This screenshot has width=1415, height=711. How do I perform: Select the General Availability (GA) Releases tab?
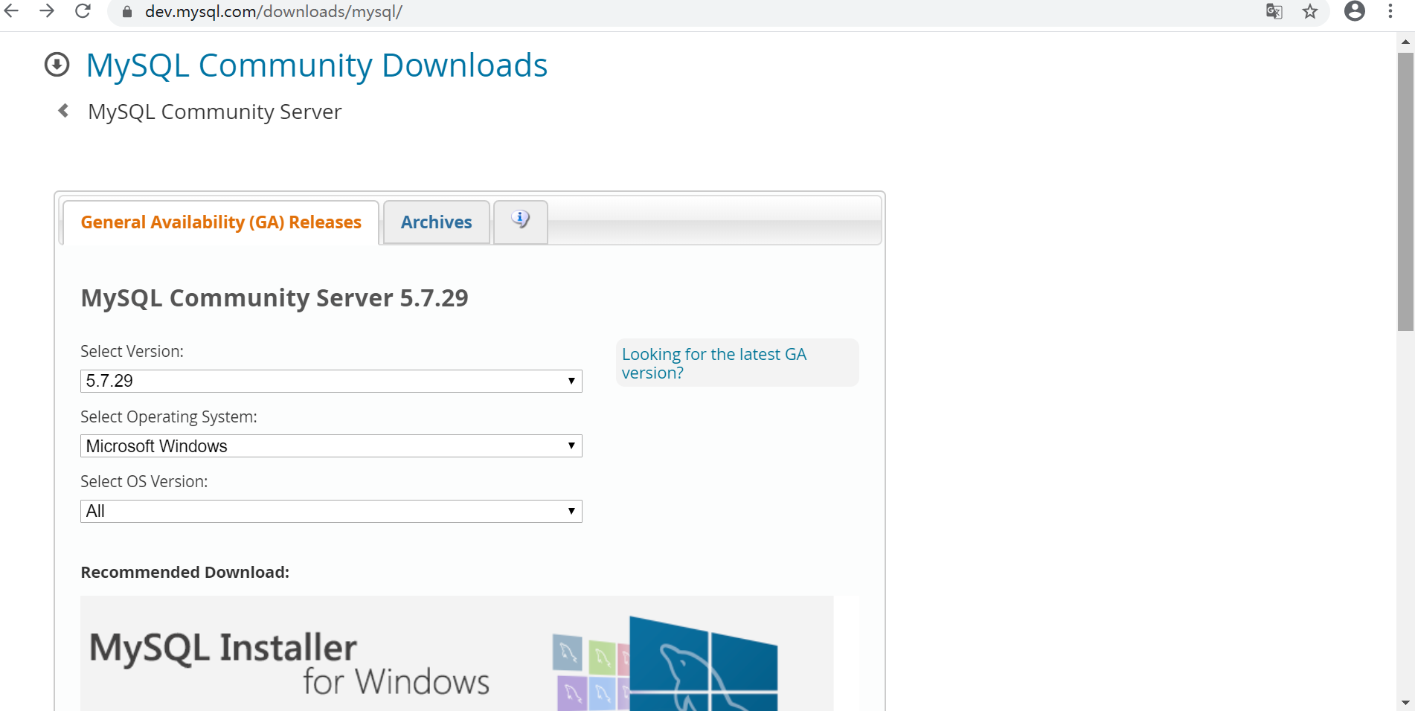point(221,222)
